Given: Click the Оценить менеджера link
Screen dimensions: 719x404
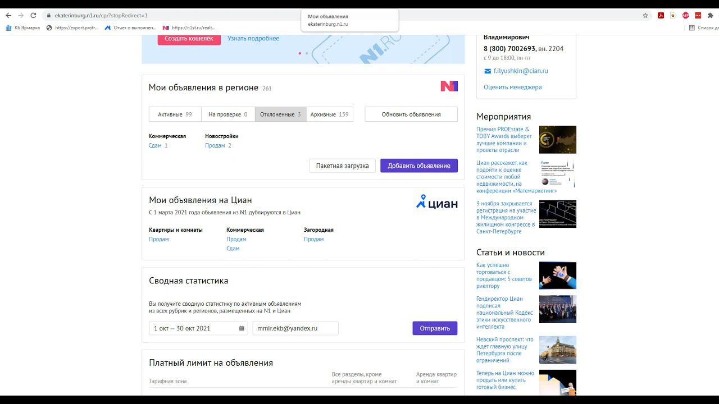Looking at the screenshot, I should pos(513,87).
